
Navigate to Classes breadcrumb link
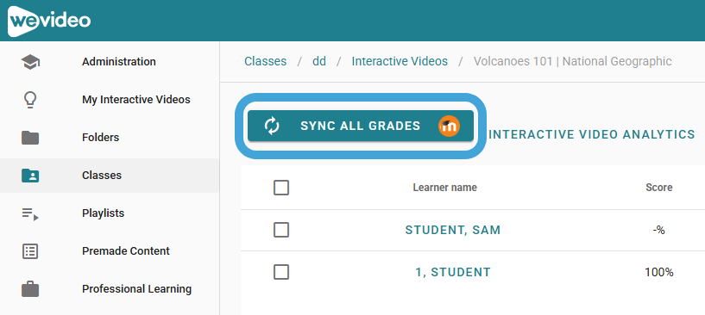click(x=265, y=61)
